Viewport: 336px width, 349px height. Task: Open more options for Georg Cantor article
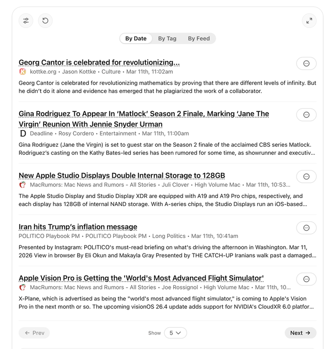tap(306, 63)
